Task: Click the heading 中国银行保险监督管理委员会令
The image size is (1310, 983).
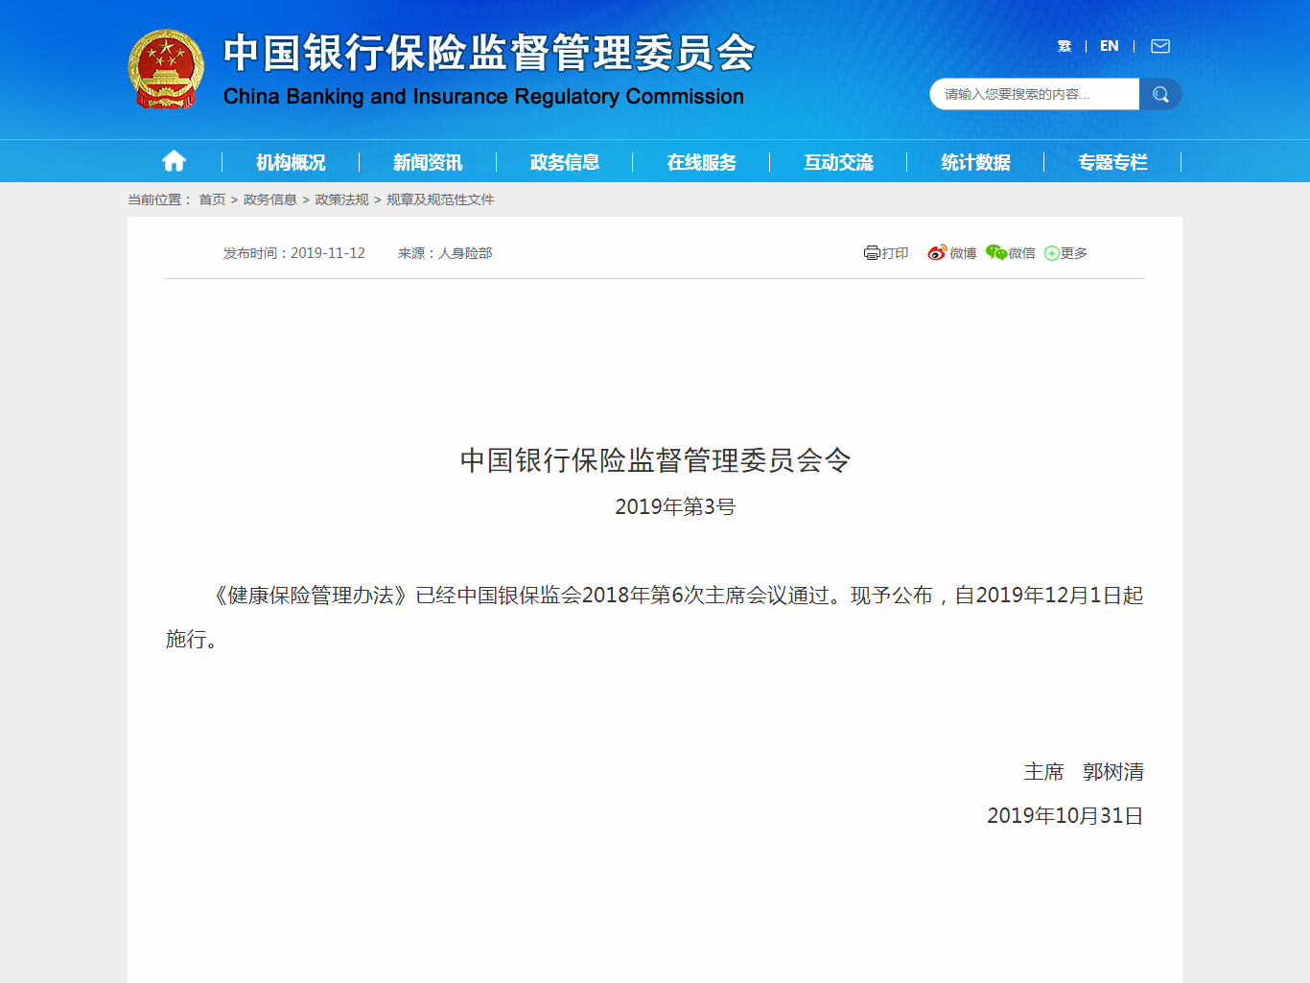Action: 656,460
